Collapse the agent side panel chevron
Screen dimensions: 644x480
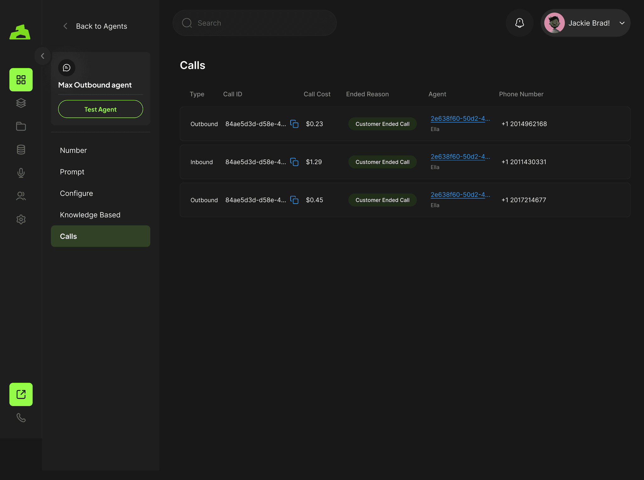[x=43, y=56]
